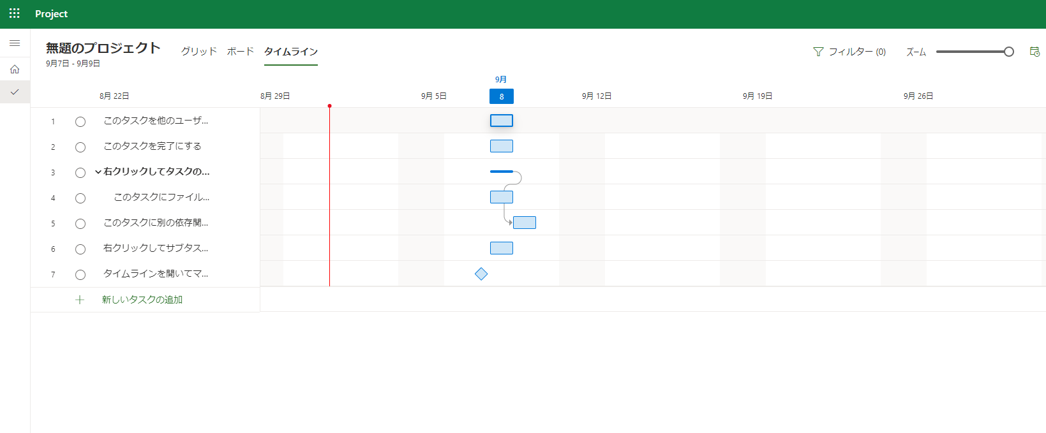Switch to the ボード tab
Viewport: 1046px width, 433px height.
coord(240,51)
